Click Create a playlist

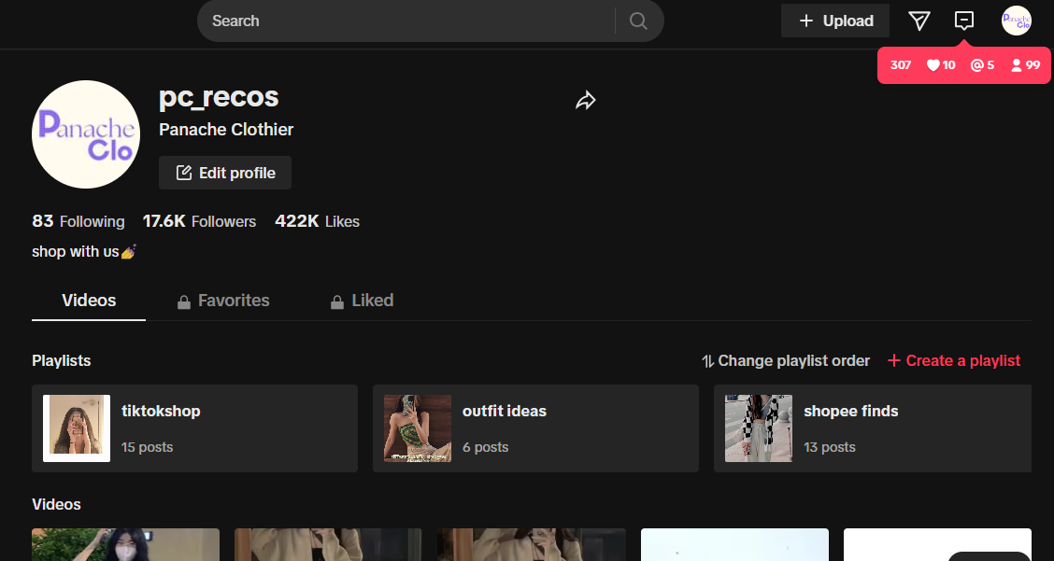[954, 361]
